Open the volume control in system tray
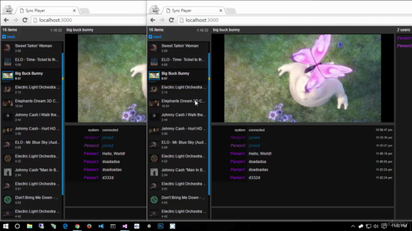The image size is (412, 231). [x=376, y=226]
